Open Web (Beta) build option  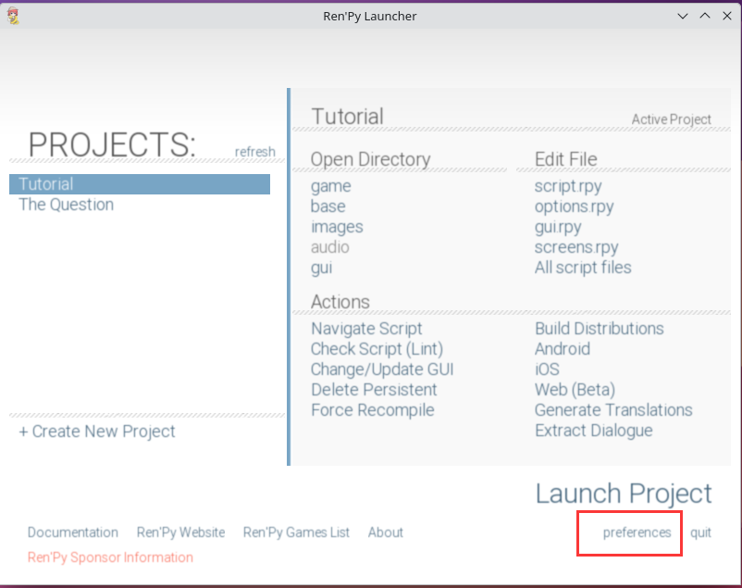(575, 390)
